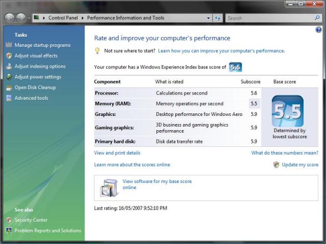Click the lightbulb tip icon
The height and width of the screenshot is (244, 326).
pyautogui.click(x=97, y=51)
